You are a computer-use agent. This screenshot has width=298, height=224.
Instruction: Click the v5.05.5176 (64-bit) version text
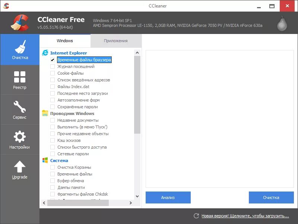click(55, 27)
